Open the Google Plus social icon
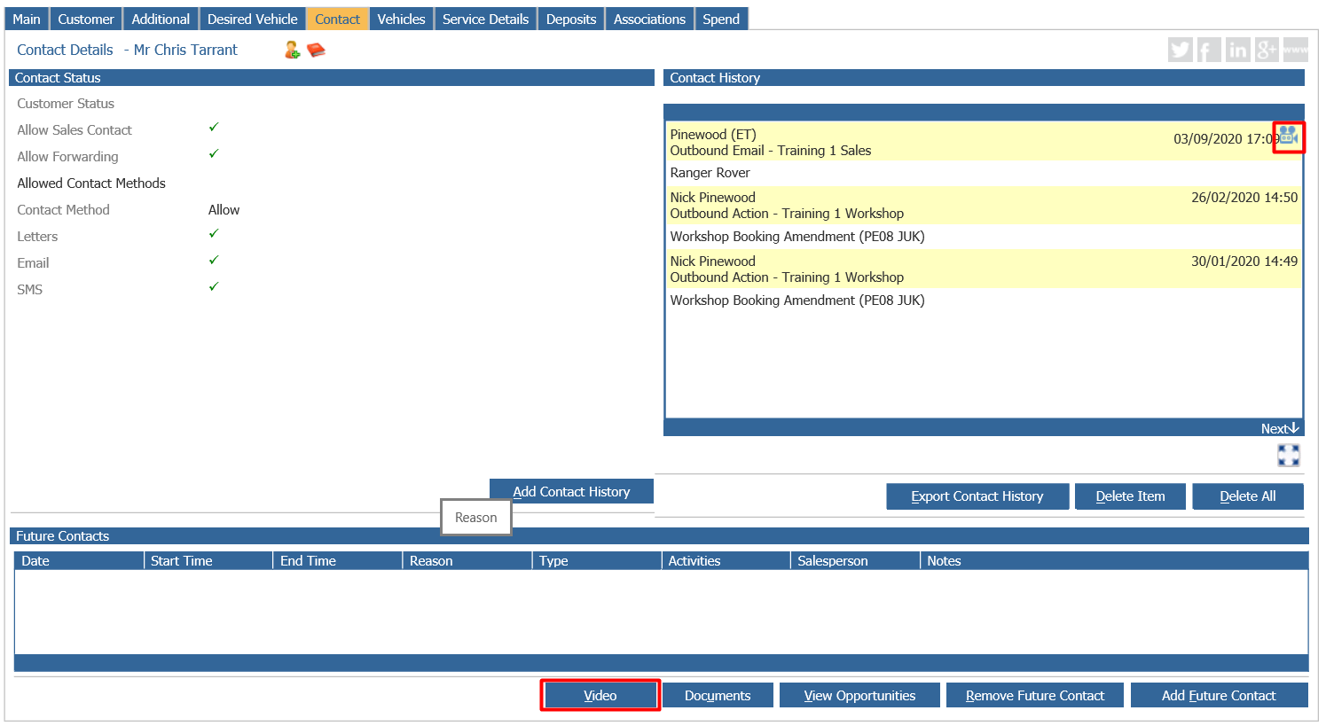The image size is (1326, 726). click(1266, 50)
